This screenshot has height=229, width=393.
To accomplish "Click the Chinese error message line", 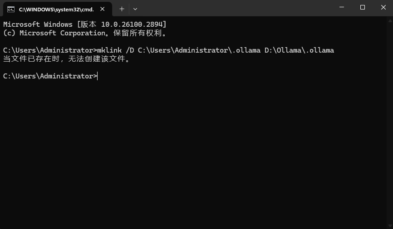I will tap(66, 59).
